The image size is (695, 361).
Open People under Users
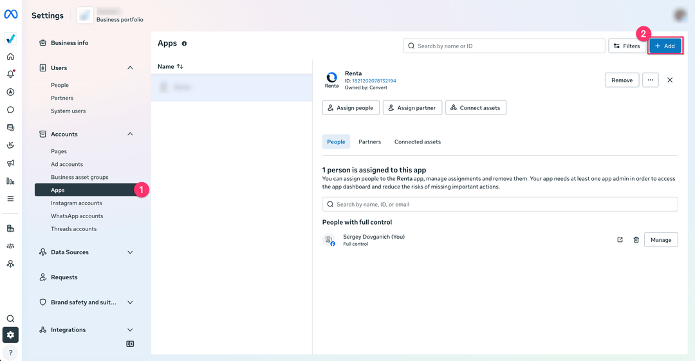click(x=60, y=85)
